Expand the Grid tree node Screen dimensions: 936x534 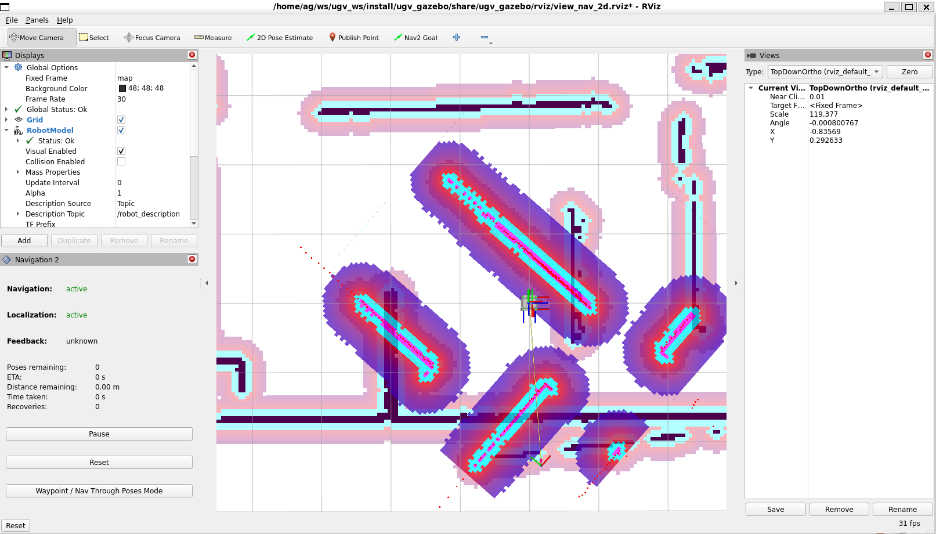[x=6, y=120]
